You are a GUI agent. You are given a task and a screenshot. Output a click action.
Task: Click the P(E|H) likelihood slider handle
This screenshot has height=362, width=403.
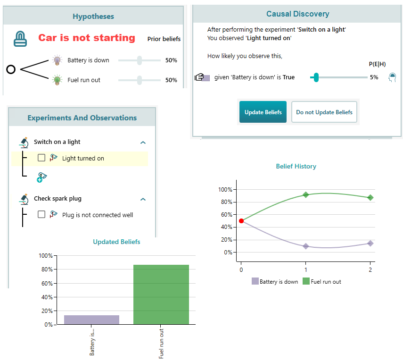(316, 77)
